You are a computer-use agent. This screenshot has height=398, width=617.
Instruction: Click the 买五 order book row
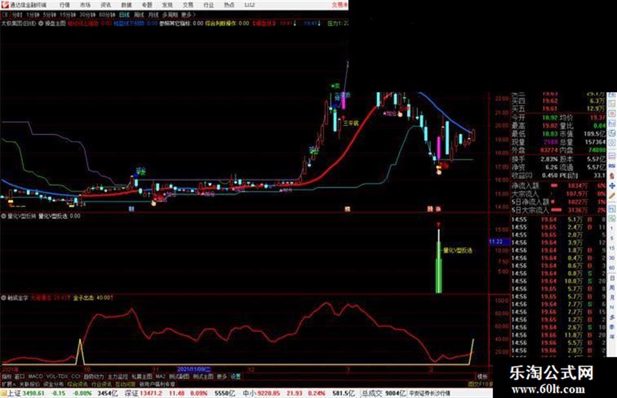(x=558, y=108)
